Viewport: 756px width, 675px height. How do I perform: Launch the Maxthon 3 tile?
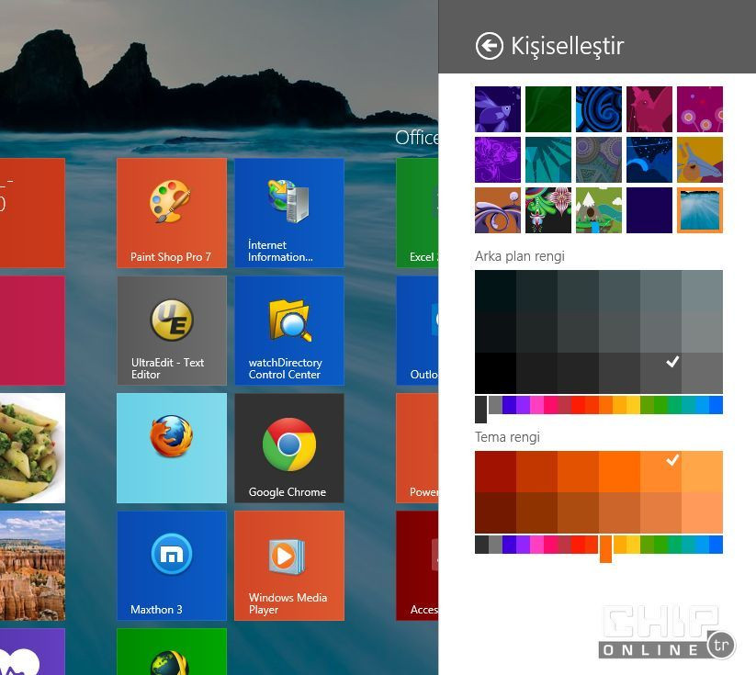coord(172,566)
